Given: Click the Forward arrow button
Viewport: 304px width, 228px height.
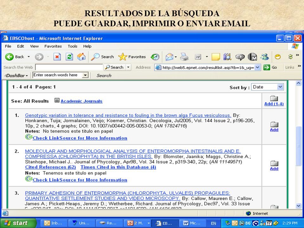Looking at the screenshot, I should [x=39, y=57].
